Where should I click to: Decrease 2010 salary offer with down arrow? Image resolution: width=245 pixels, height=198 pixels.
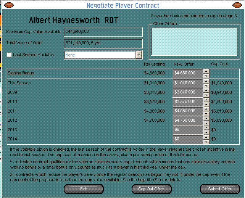point(206,105)
